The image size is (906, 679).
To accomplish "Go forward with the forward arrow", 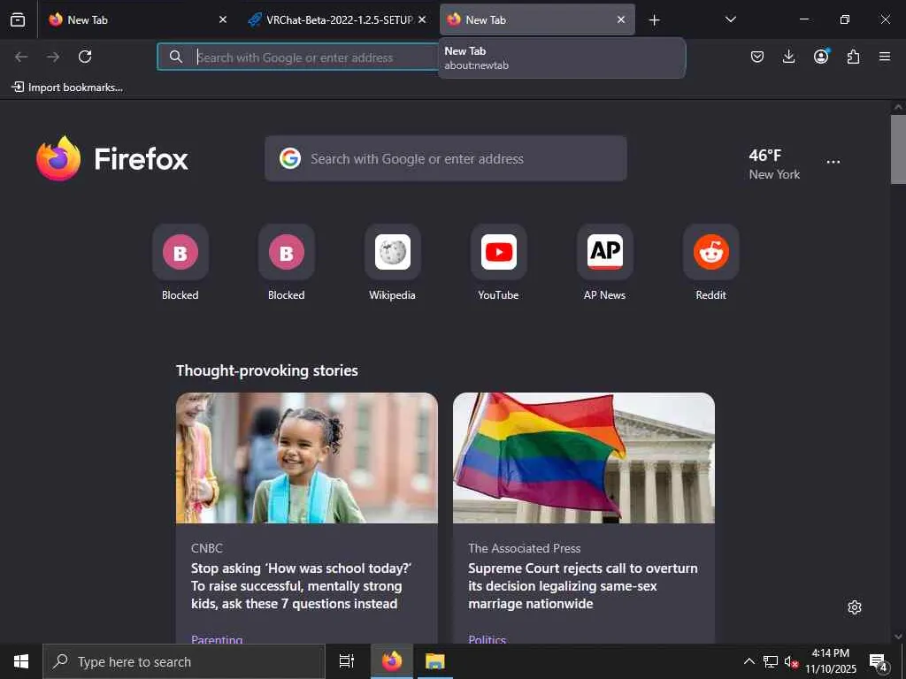I will click(53, 57).
